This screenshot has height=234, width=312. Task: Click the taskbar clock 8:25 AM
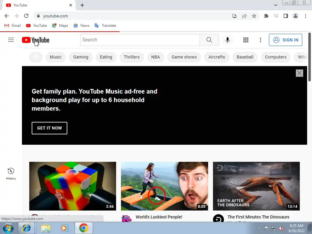tap(296, 228)
